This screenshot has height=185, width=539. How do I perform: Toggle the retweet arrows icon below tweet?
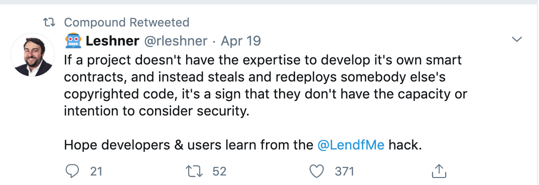coord(194,171)
